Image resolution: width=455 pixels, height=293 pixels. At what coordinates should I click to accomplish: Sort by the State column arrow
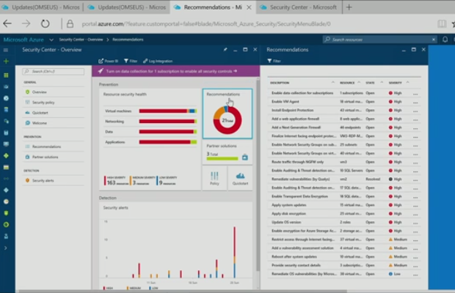point(381,83)
